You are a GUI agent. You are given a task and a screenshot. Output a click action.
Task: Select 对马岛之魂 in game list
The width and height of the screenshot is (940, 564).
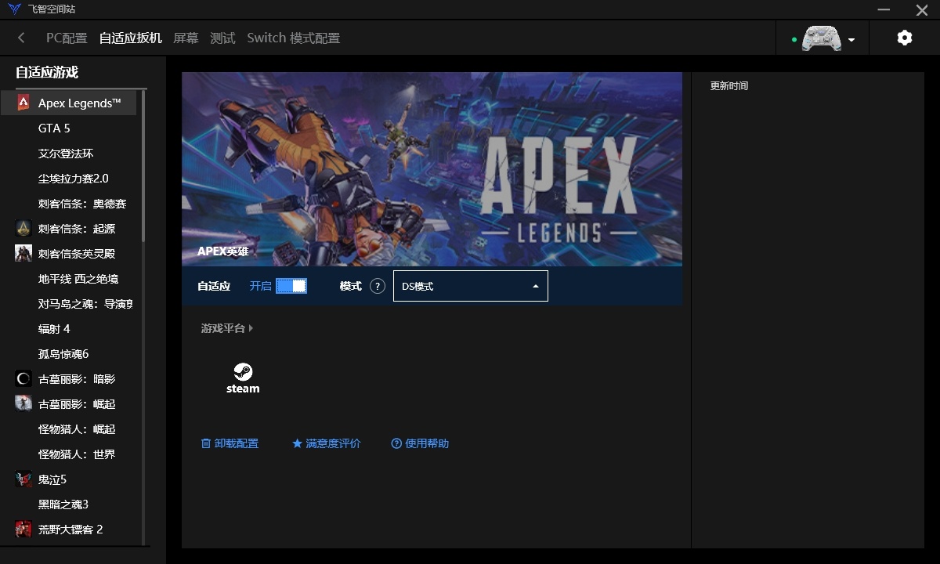click(68, 303)
